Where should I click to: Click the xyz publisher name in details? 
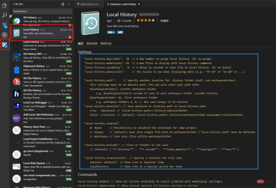pos(109,21)
